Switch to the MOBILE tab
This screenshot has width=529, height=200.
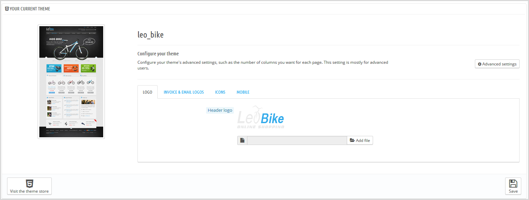point(243,92)
